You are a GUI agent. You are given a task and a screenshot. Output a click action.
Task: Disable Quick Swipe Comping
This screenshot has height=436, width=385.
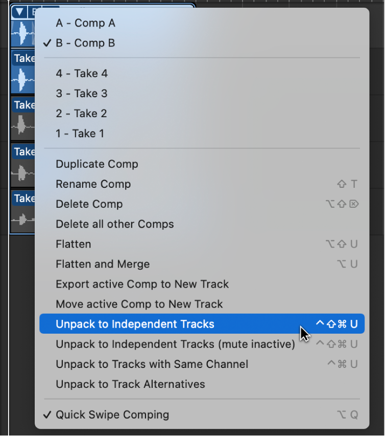112,415
